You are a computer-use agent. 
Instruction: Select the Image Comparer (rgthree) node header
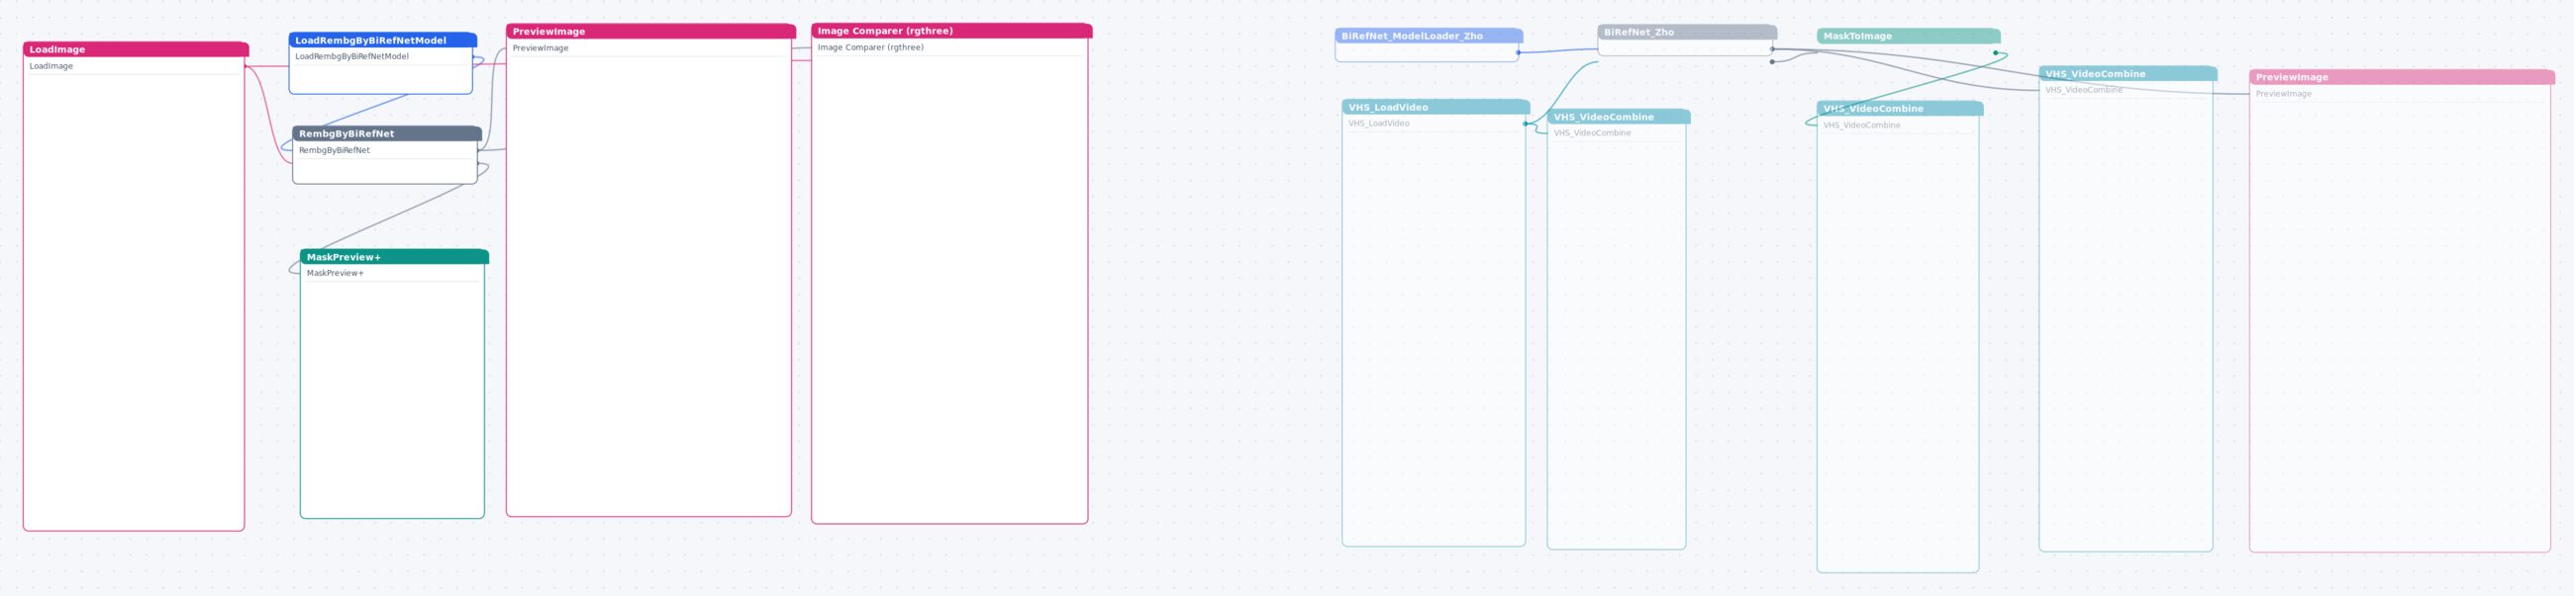click(951, 31)
